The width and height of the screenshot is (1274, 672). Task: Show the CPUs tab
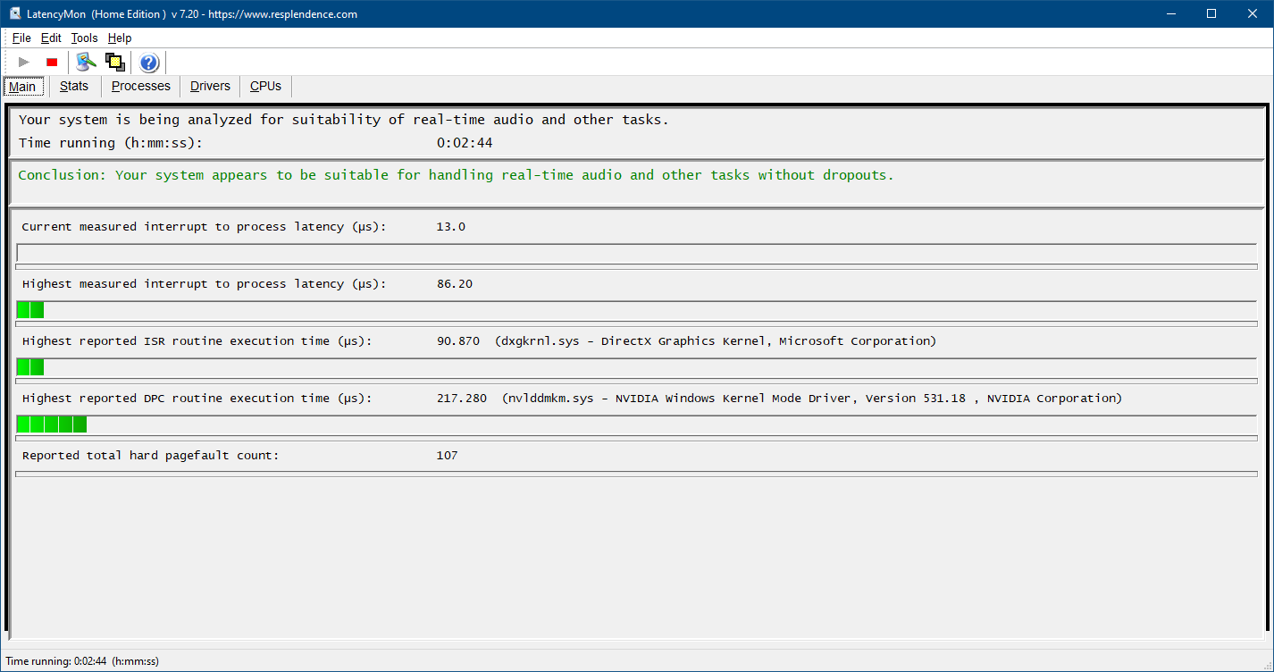pos(265,87)
